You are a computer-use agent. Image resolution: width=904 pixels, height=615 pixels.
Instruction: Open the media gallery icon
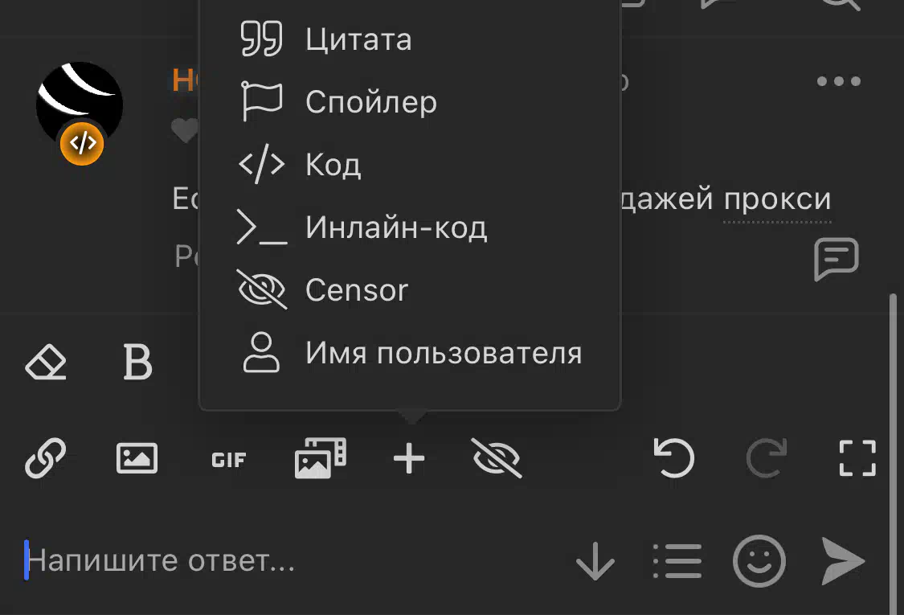[320, 458]
